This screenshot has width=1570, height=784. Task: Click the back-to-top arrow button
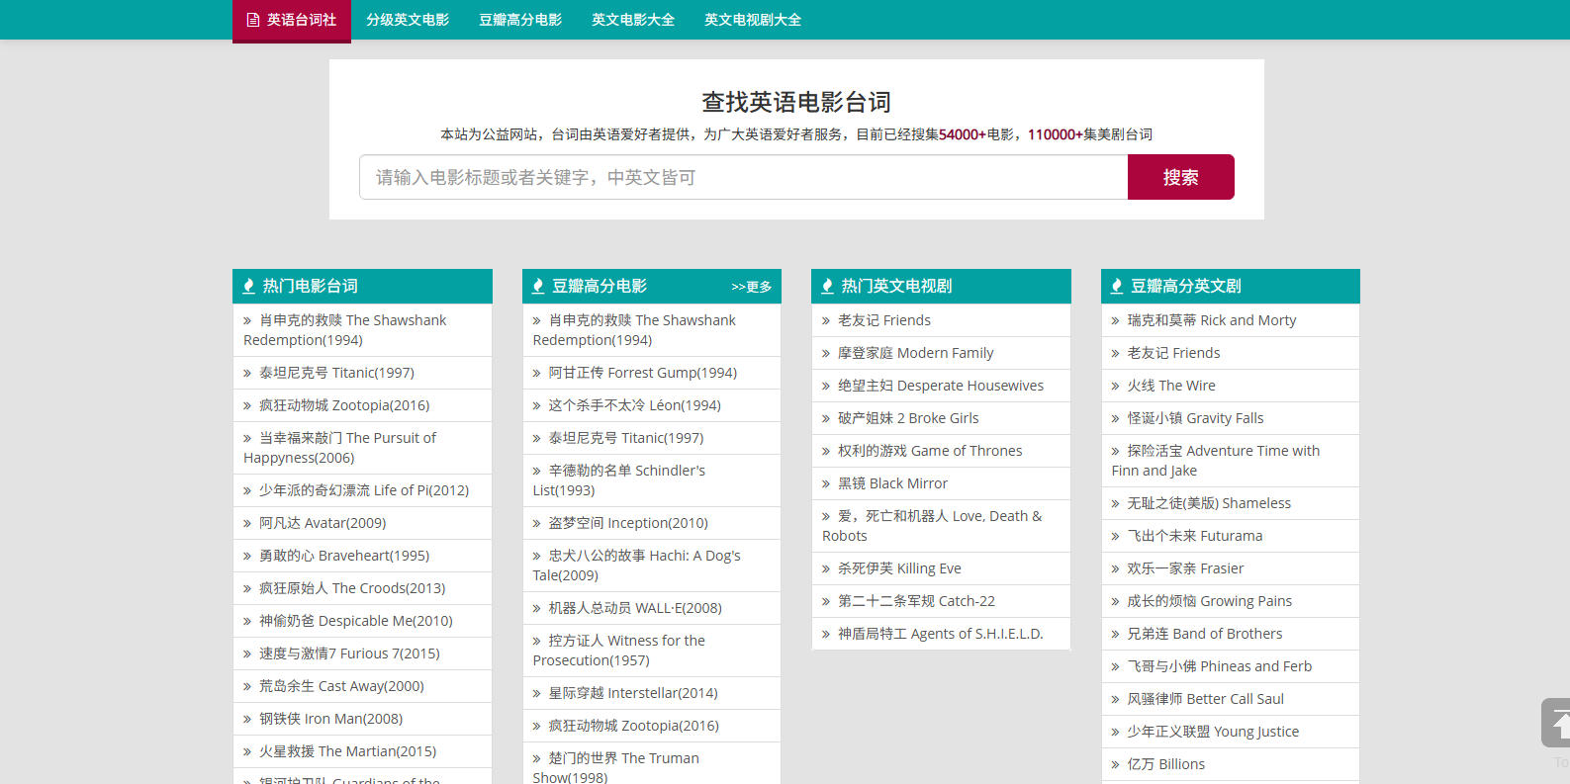click(1556, 723)
